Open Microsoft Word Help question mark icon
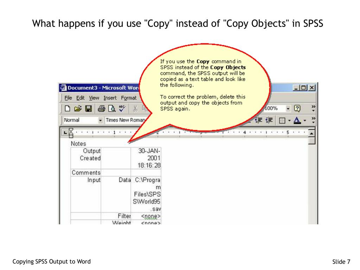Viewport: 360px width, 270px height. click(x=297, y=108)
